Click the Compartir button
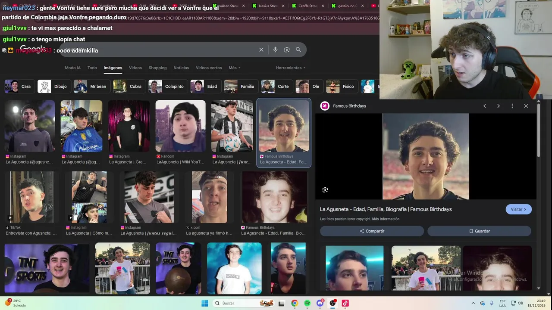552x310 pixels. point(372,231)
